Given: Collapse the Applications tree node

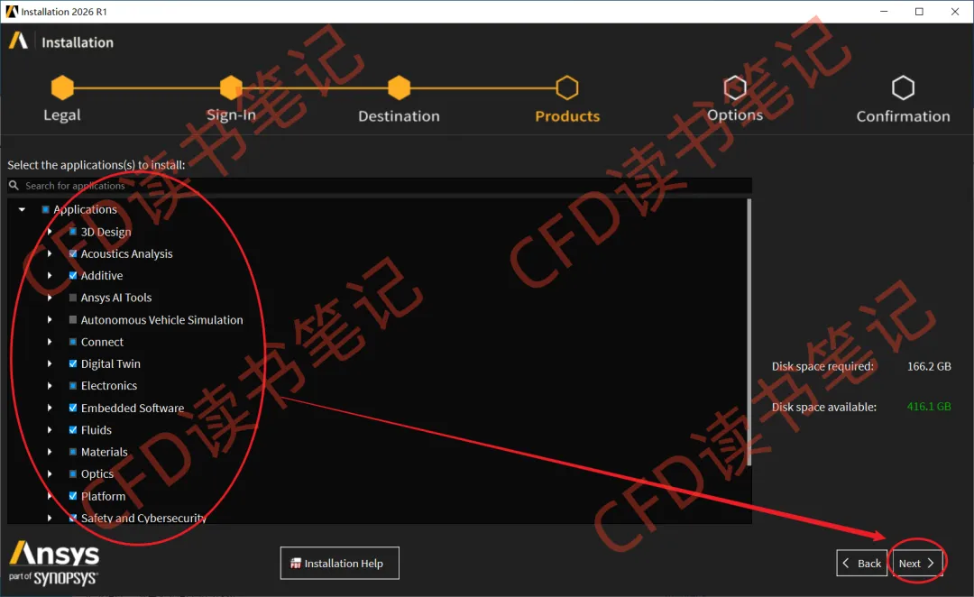Looking at the screenshot, I should coord(22,209).
